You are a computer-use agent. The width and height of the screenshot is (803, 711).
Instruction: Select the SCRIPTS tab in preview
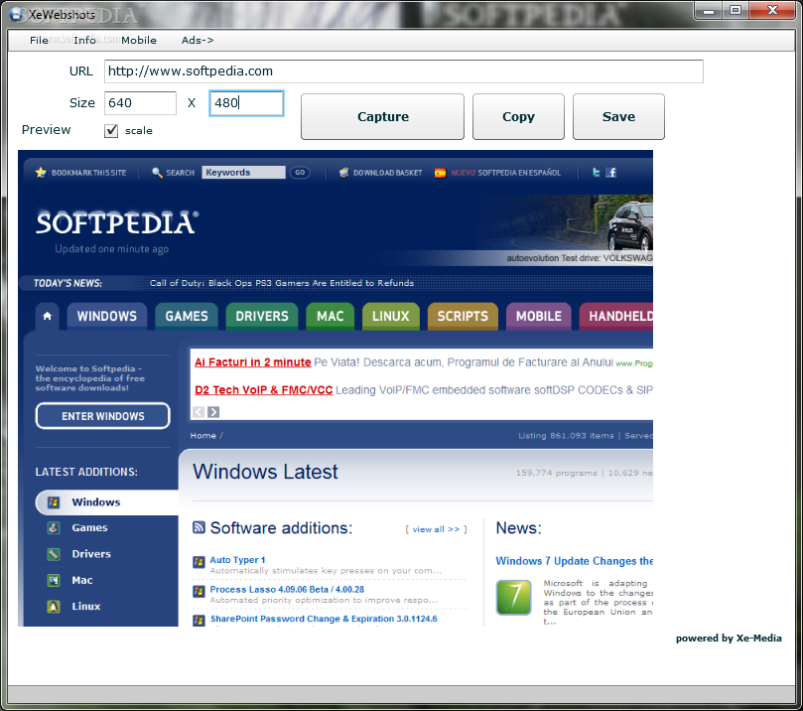(x=463, y=316)
